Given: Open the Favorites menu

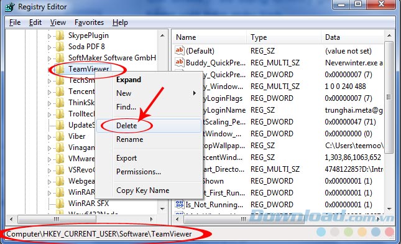Looking at the screenshot, I should pos(89,22).
